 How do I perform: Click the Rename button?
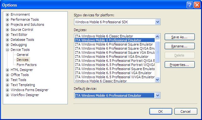(x=180, y=46)
